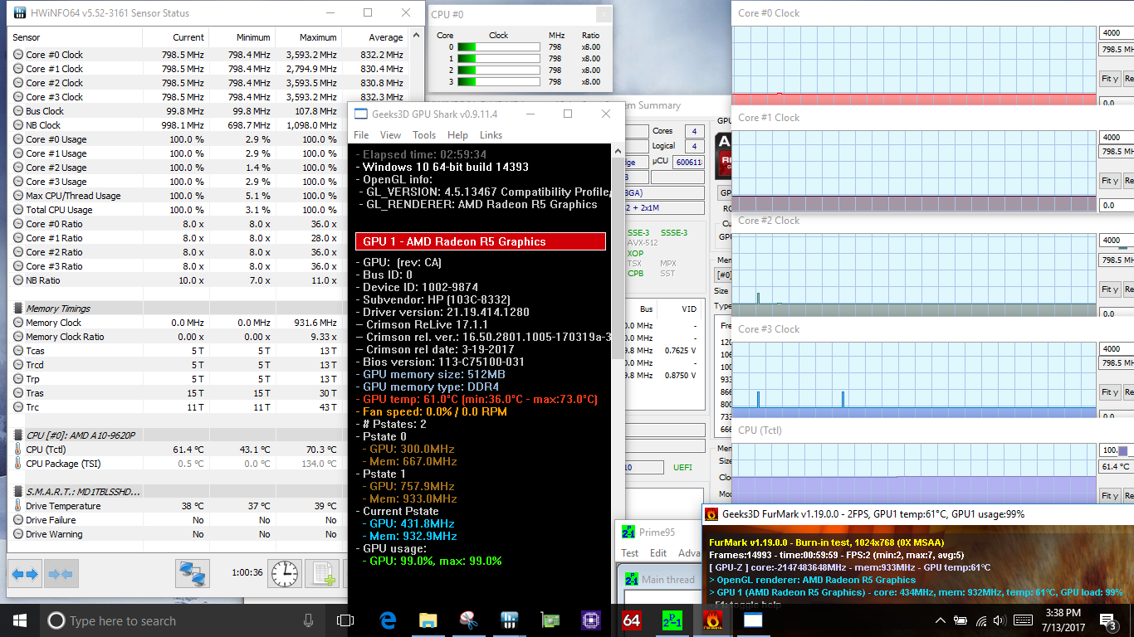Open the Wi-Fi network tray icon

(982, 620)
